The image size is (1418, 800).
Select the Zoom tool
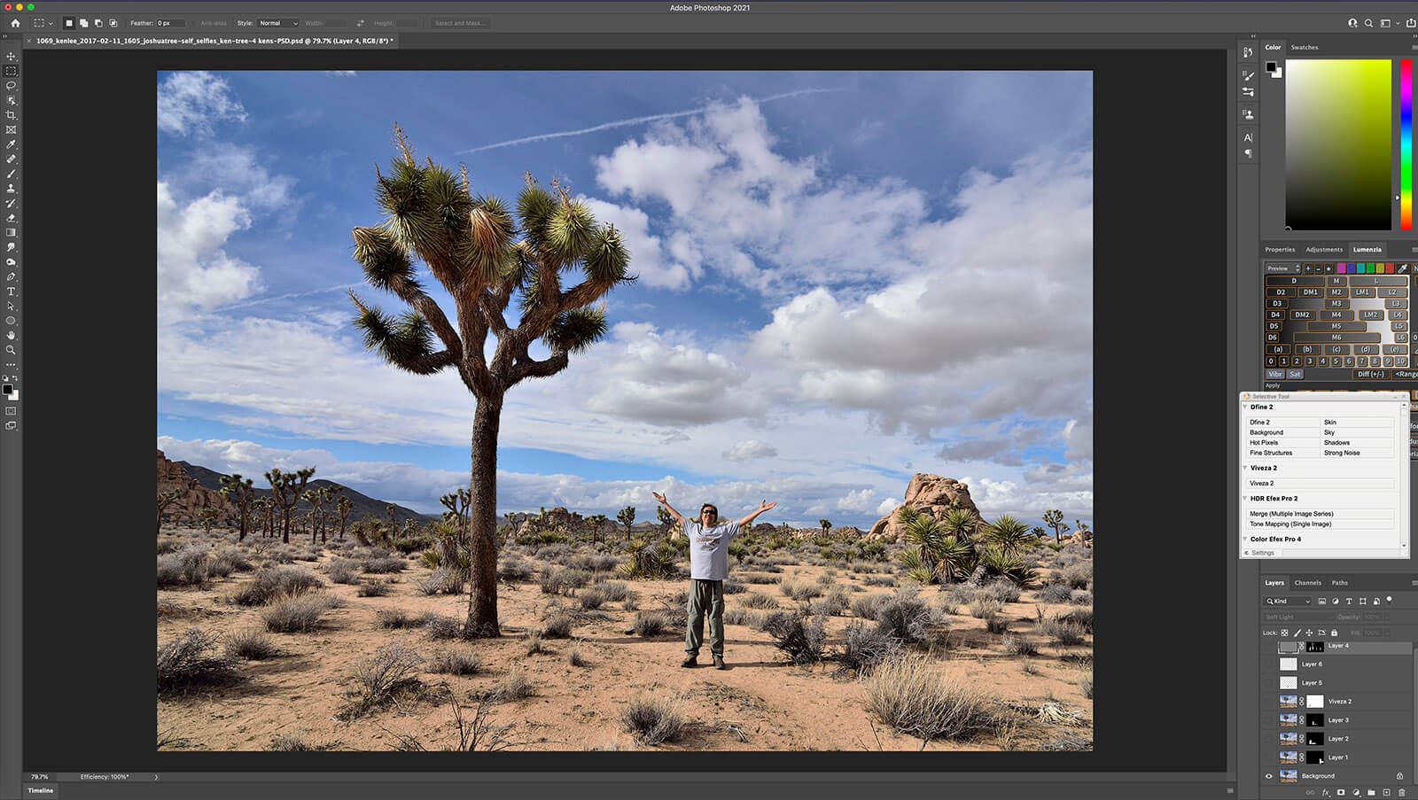click(11, 350)
